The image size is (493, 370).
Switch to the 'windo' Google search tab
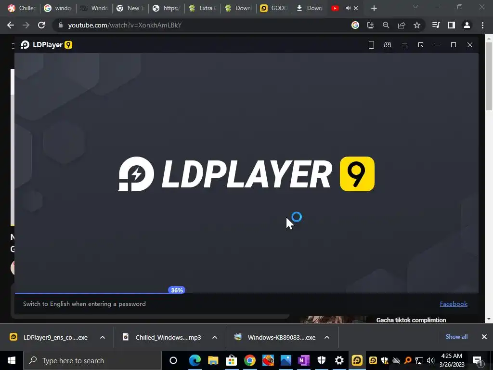58,8
